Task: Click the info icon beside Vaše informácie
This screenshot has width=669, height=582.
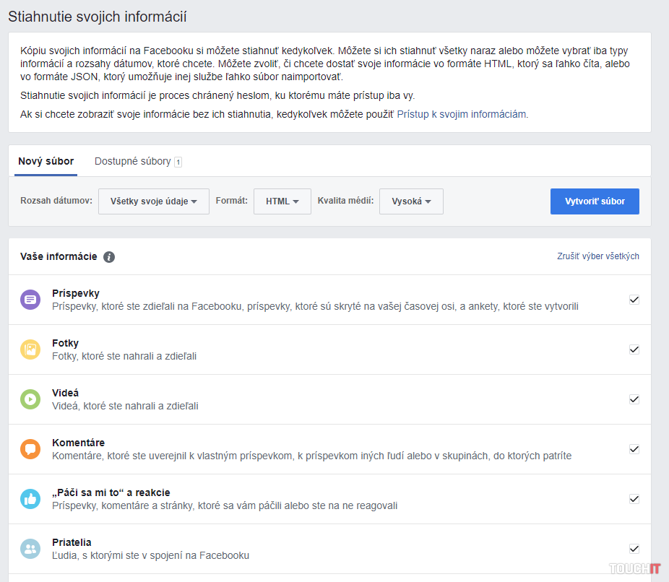Action: pos(109,257)
